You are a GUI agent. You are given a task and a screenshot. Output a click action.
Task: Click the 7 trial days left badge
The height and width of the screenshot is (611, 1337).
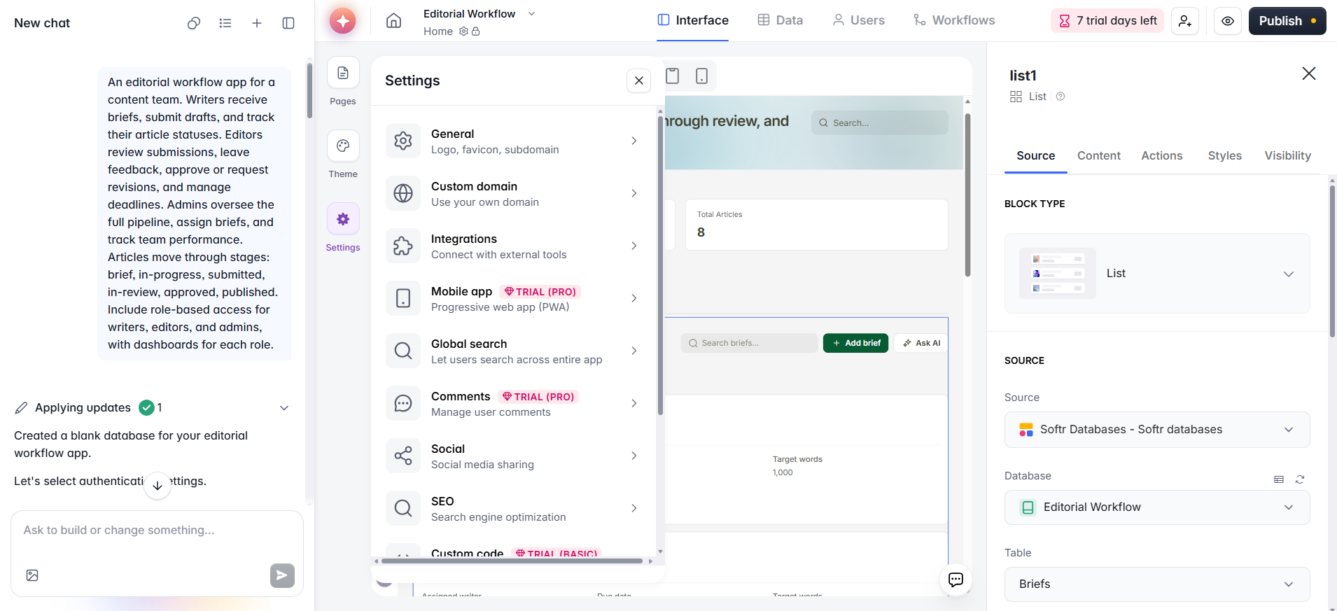[x=1107, y=21]
